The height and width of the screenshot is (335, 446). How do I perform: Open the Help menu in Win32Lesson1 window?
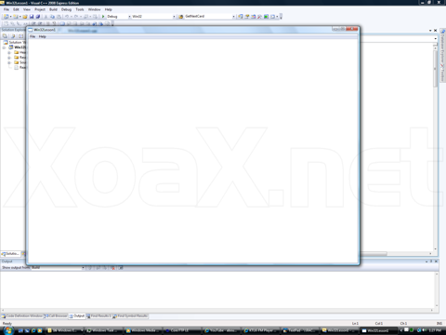tap(43, 36)
